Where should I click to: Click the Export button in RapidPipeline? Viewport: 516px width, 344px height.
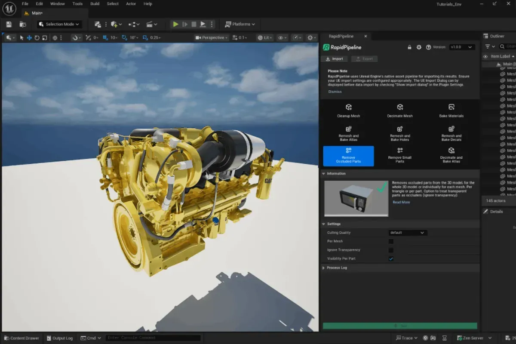[365, 59]
